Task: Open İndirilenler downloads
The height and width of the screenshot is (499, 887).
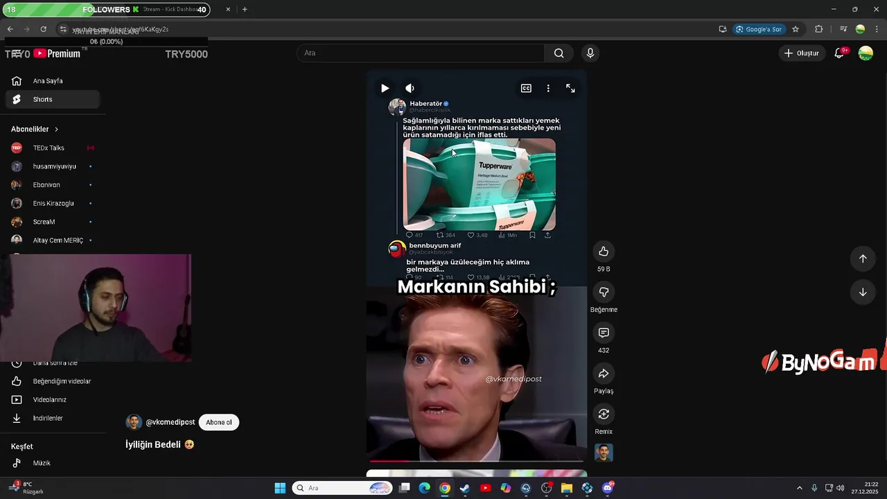Action: coord(53,418)
